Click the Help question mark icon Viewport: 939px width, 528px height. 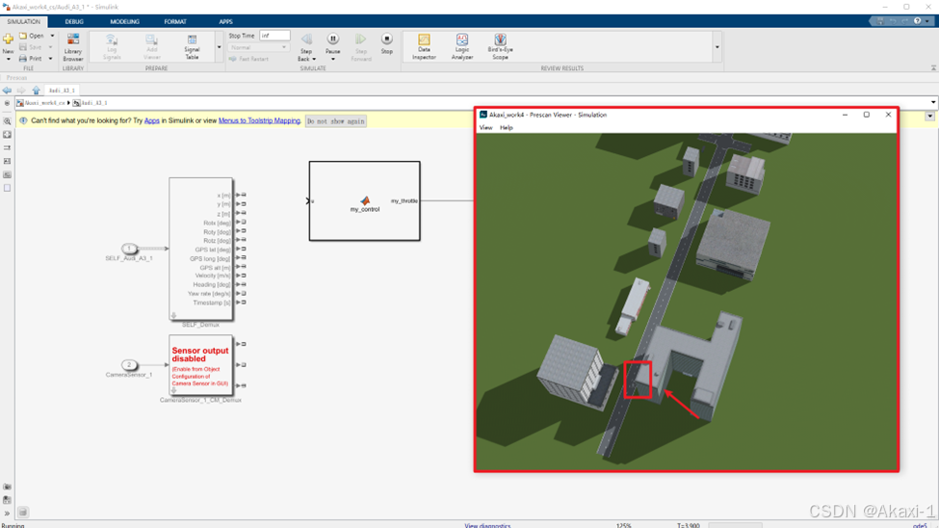918,21
